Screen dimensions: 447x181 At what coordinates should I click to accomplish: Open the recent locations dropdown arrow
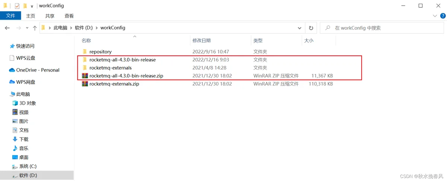(x=27, y=28)
